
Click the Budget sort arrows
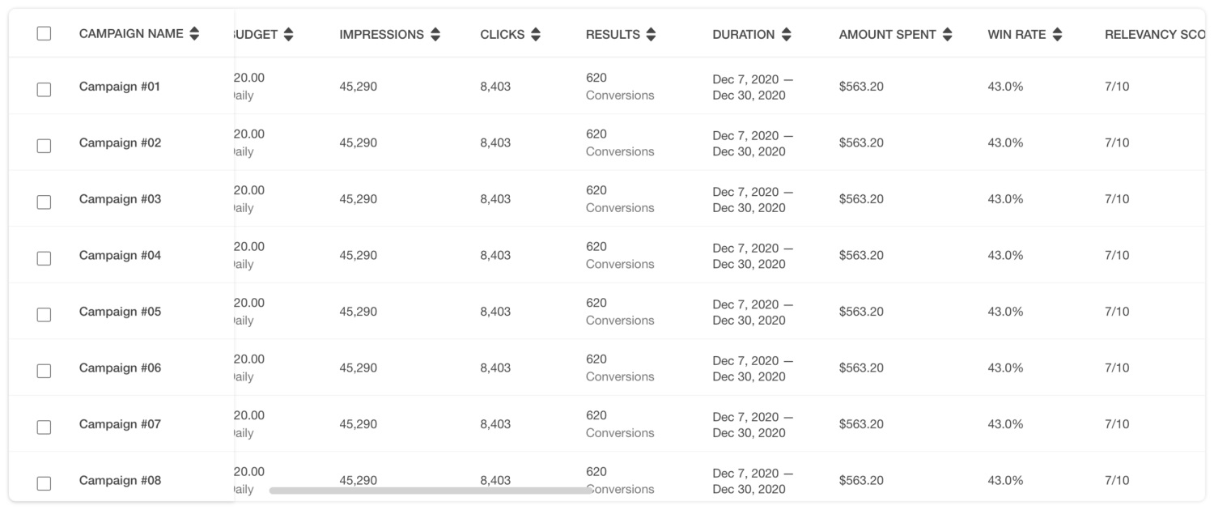tap(289, 35)
